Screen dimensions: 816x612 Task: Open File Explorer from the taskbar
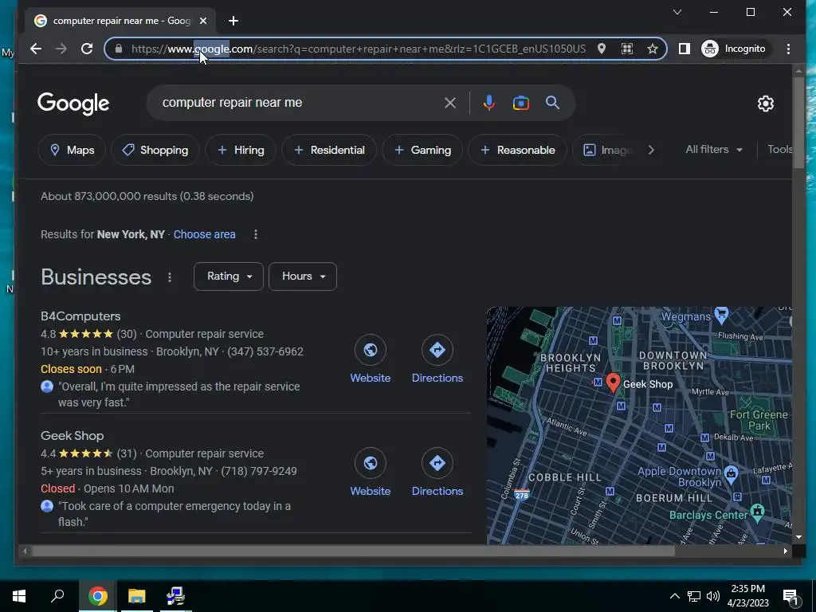tap(137, 596)
